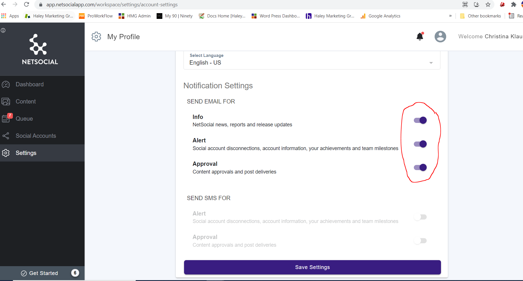Click the Get Started badge showing 6

[x=75, y=273]
